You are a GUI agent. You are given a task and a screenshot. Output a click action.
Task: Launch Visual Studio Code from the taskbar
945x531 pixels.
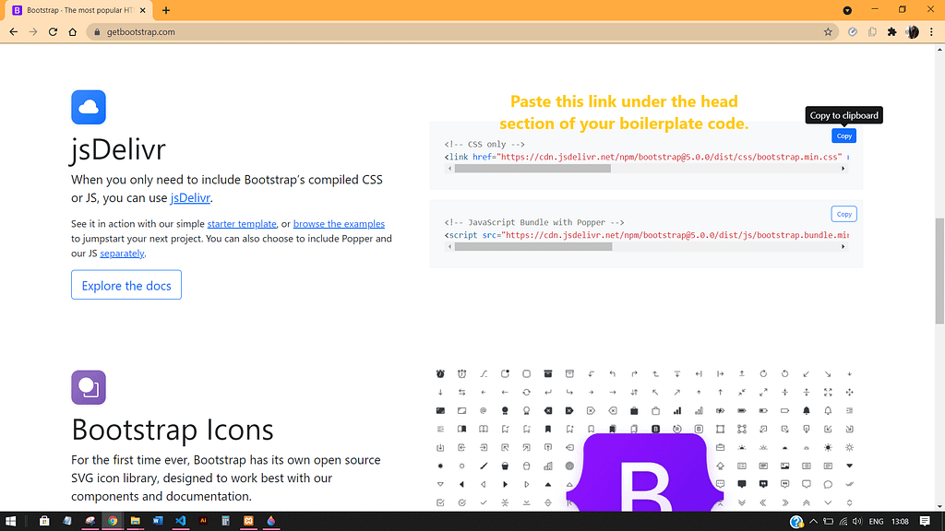click(x=181, y=521)
